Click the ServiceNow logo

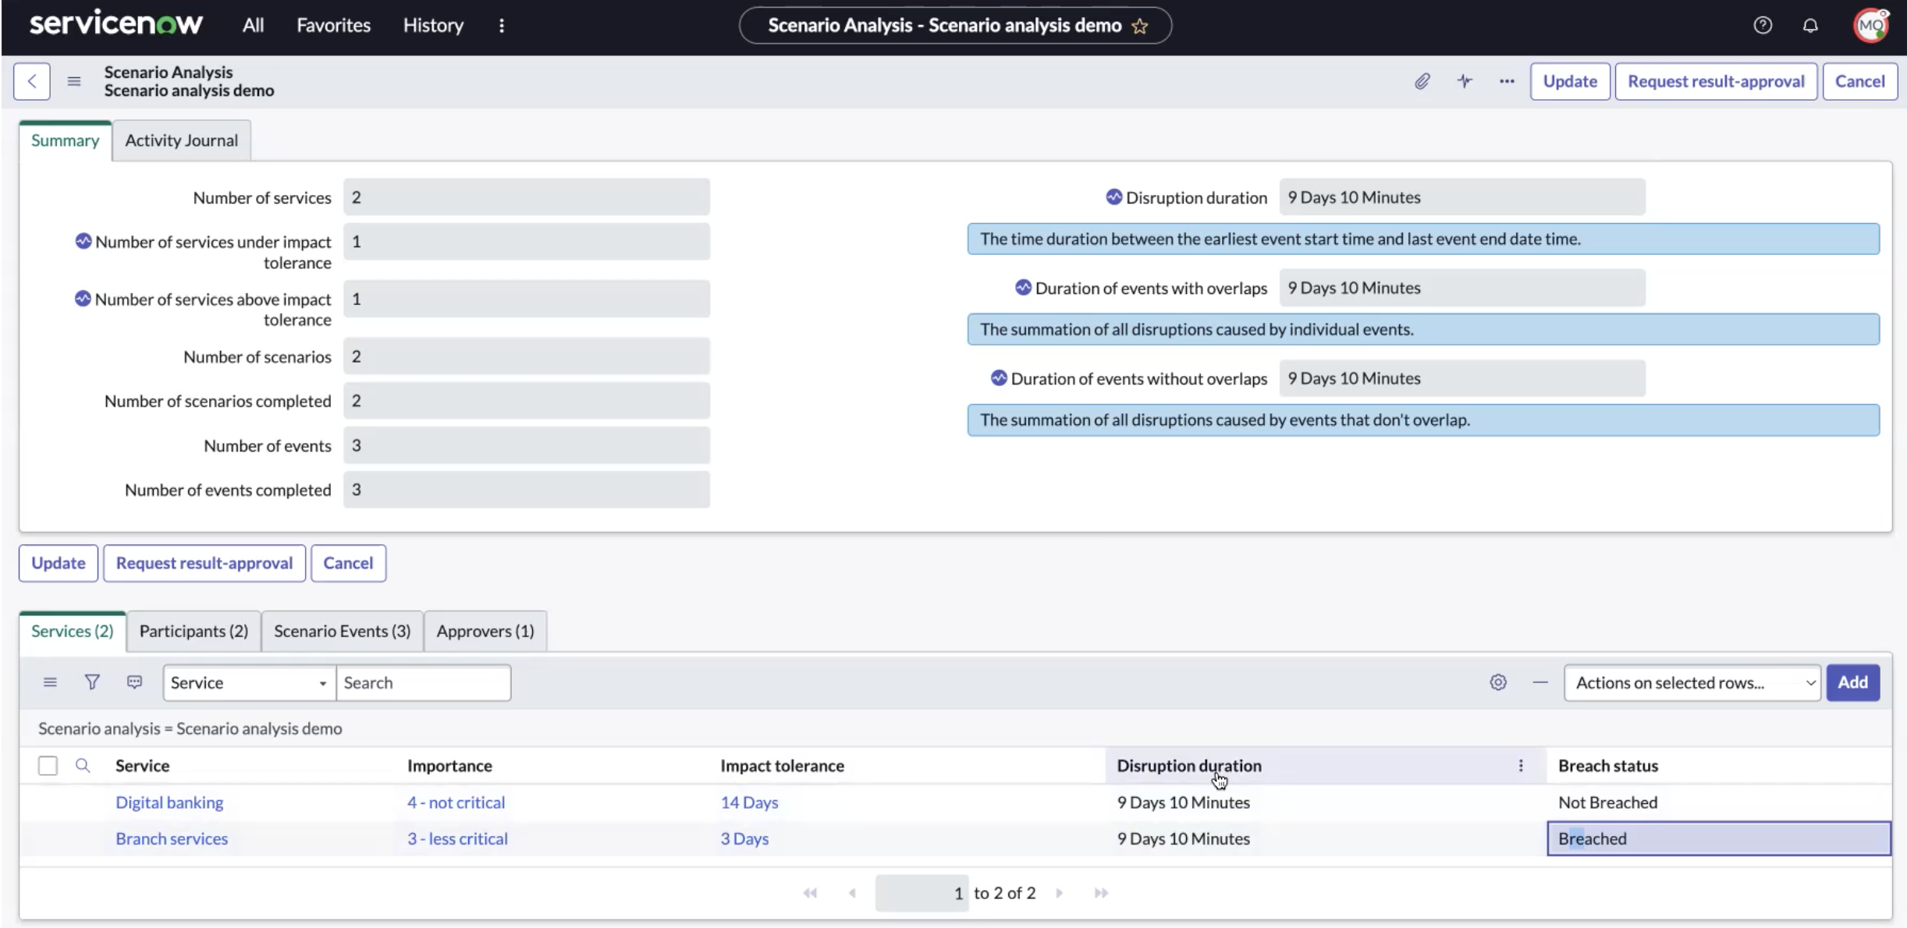(116, 24)
